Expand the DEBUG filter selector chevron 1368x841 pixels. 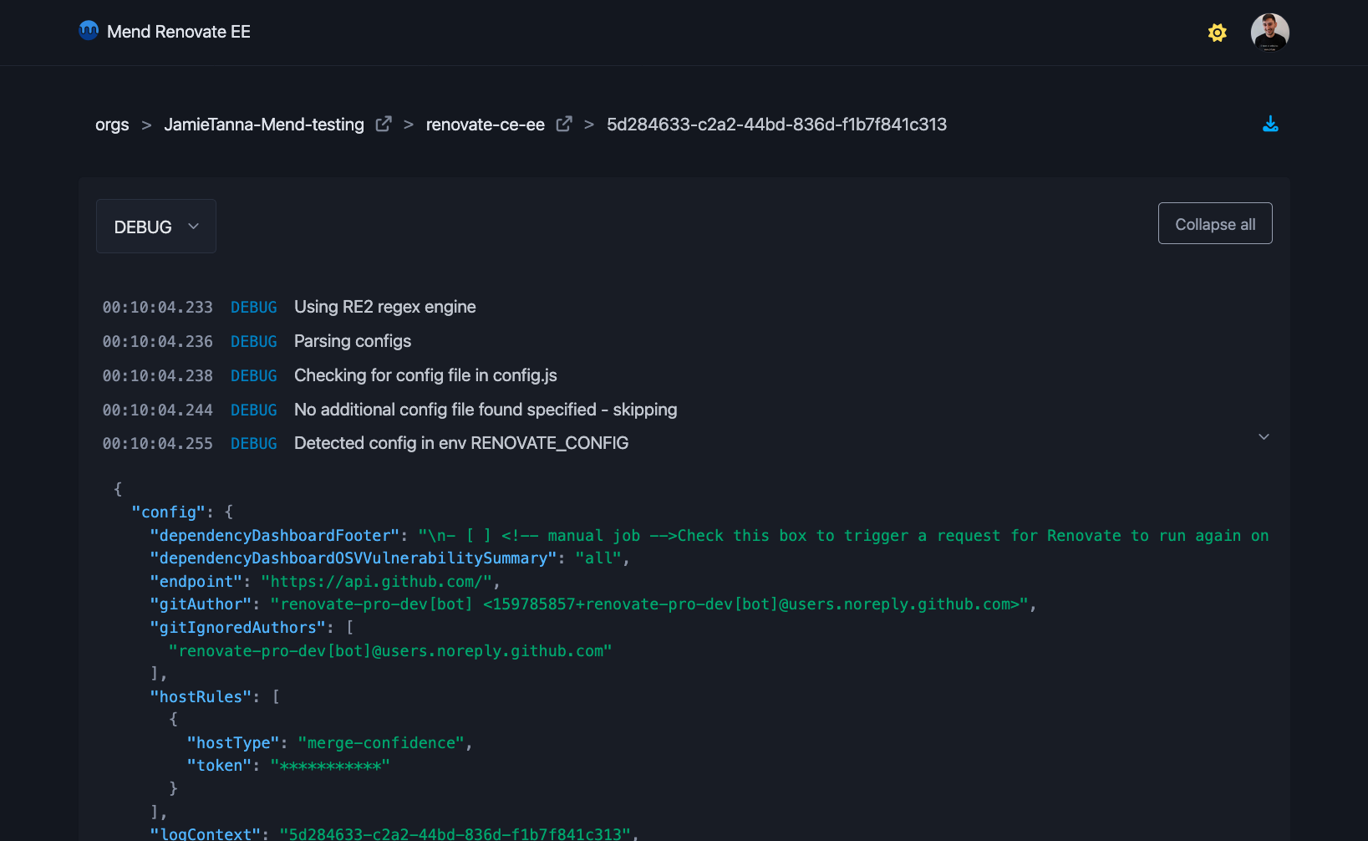pyautogui.click(x=193, y=227)
